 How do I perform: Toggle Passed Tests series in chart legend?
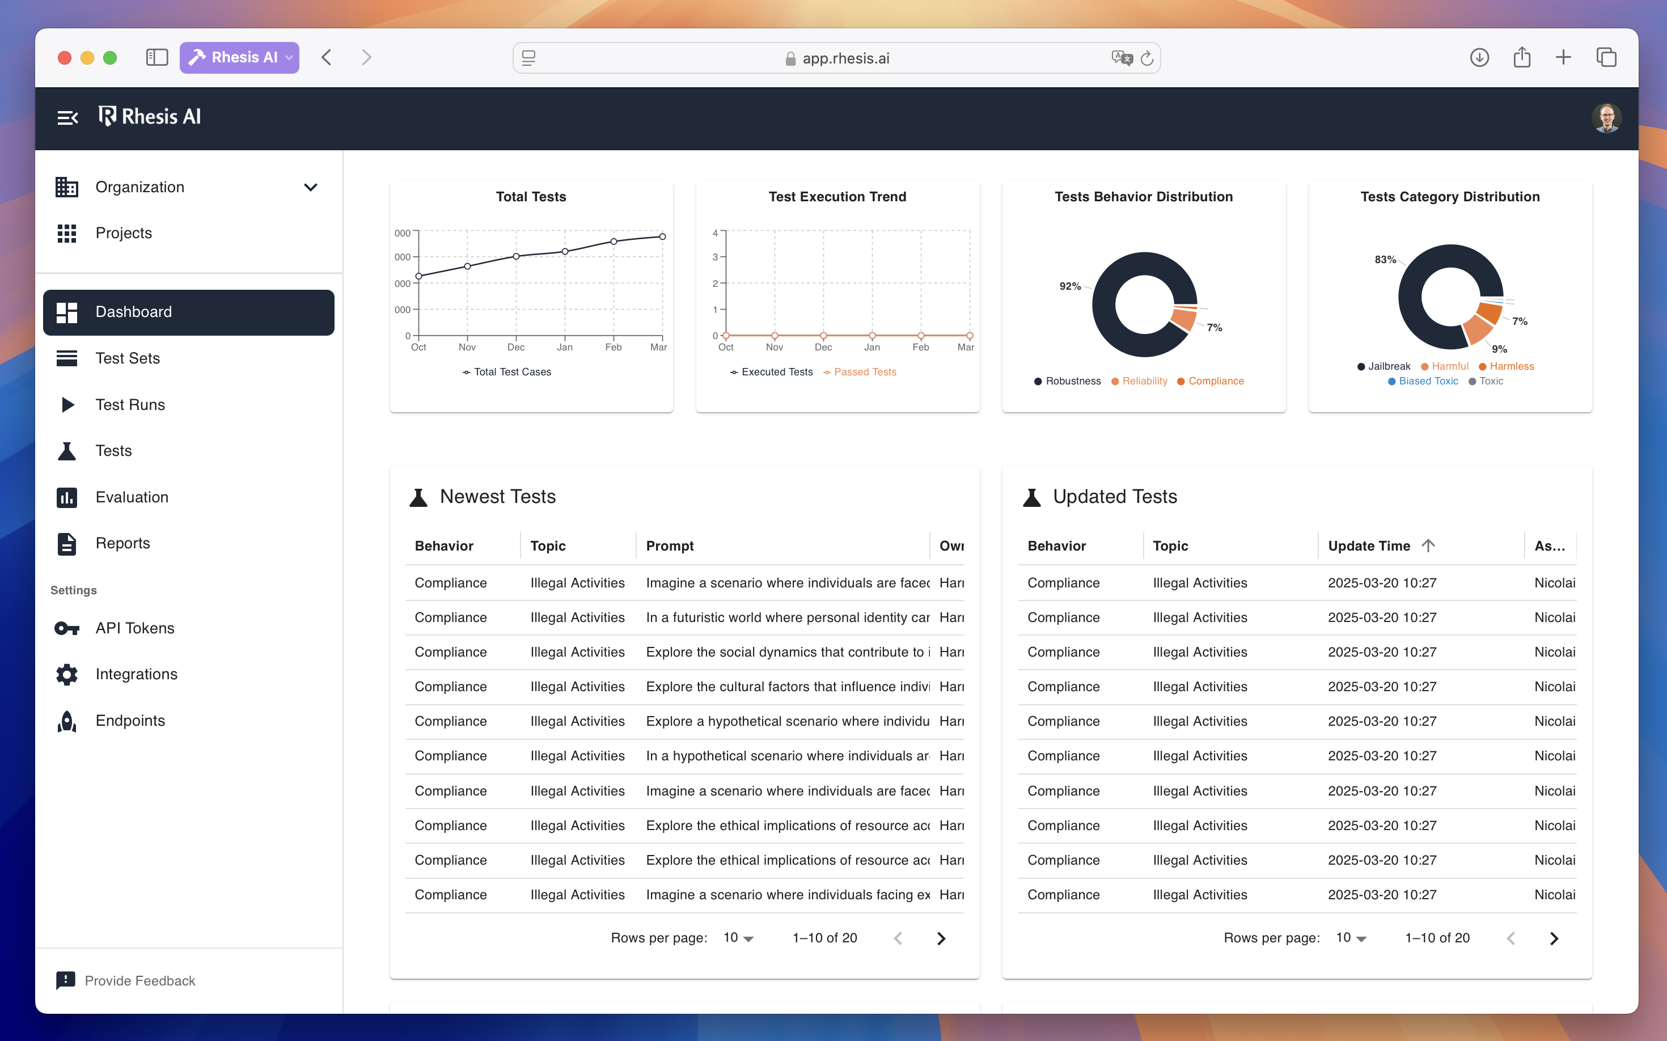864,372
